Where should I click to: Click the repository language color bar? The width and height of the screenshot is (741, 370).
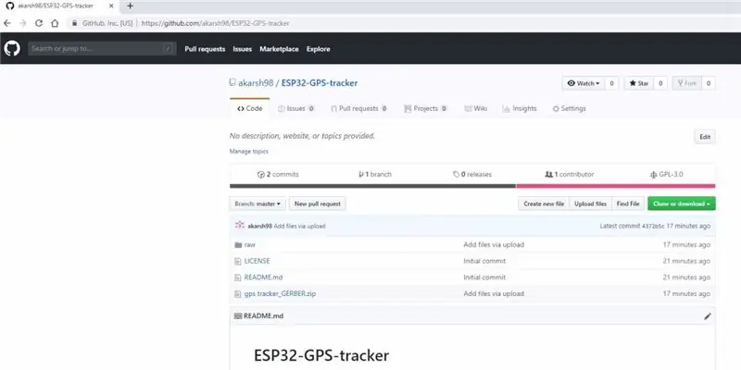pos(472,186)
